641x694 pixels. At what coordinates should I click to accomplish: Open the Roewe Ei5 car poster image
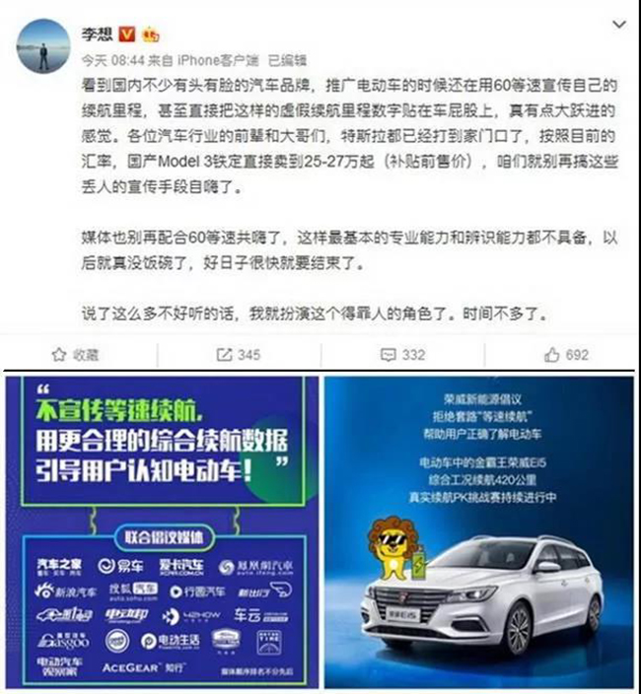[x=479, y=532]
